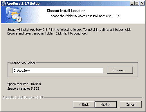Click the Space required: 48.8MB text
Viewport: 146px width, 112px height.
point(24,84)
